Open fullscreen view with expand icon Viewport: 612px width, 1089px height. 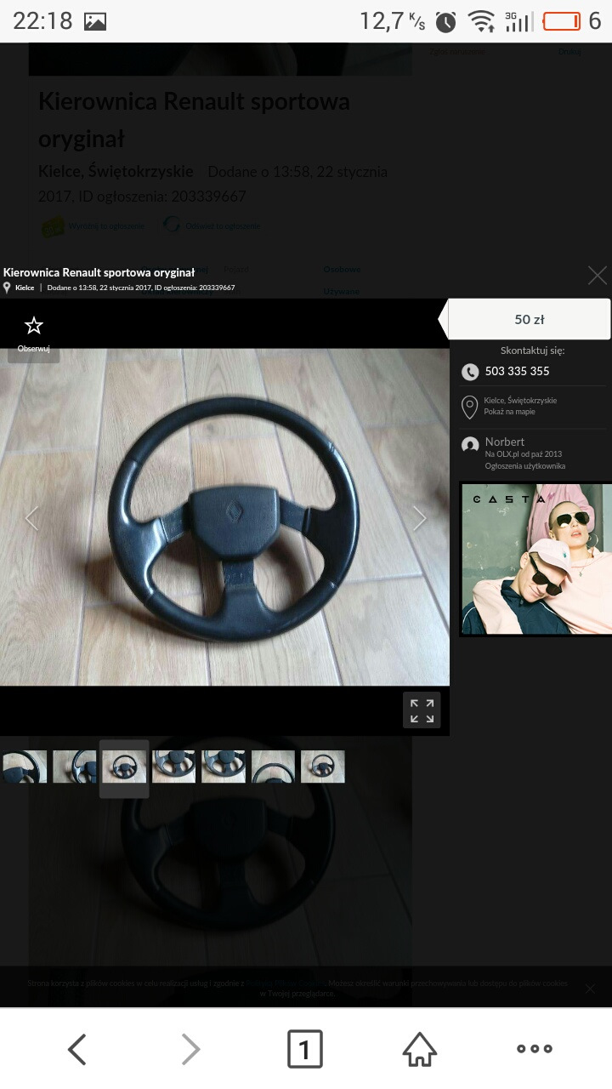tap(422, 710)
